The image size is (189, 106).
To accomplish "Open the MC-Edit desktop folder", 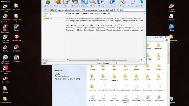I will (17, 7).
